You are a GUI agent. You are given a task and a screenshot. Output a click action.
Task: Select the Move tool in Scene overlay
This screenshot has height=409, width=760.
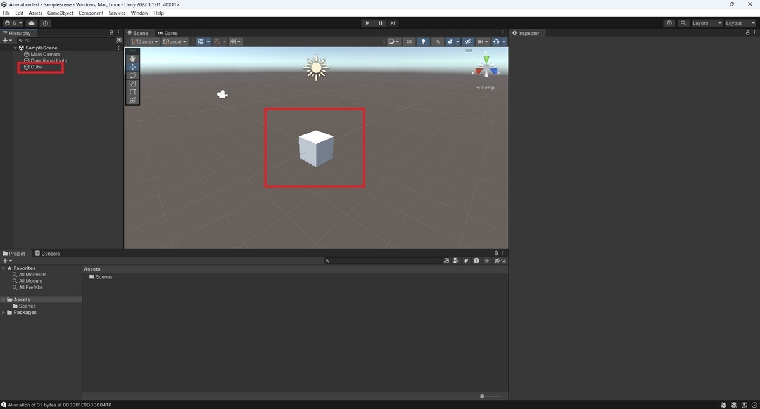tap(132, 67)
